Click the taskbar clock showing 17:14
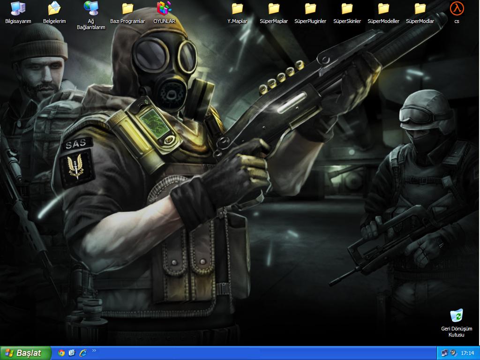This screenshot has height=360, width=480. [467, 353]
